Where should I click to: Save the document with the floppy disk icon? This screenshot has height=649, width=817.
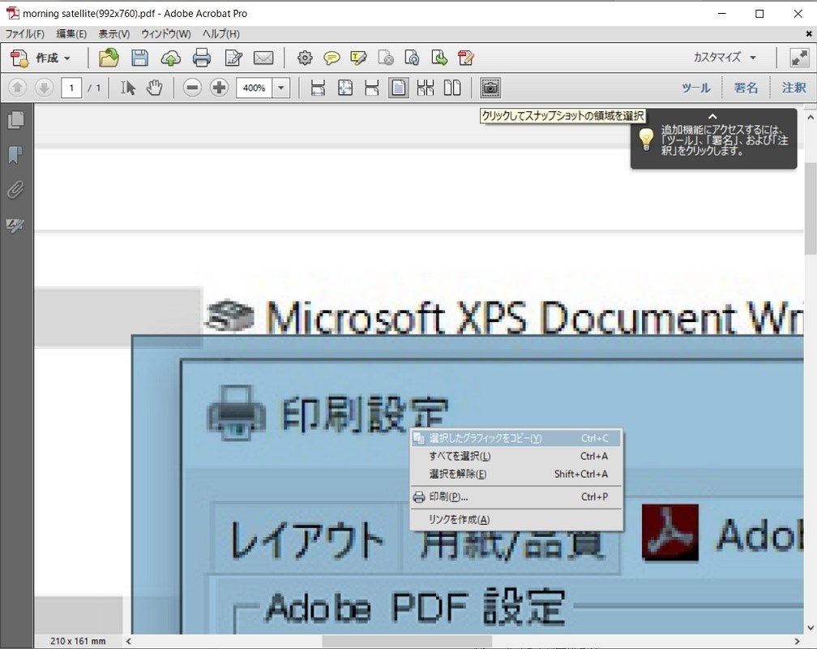click(139, 58)
